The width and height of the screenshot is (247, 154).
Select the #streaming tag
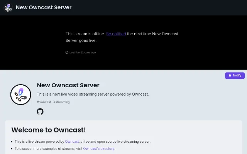pyautogui.click(x=61, y=102)
